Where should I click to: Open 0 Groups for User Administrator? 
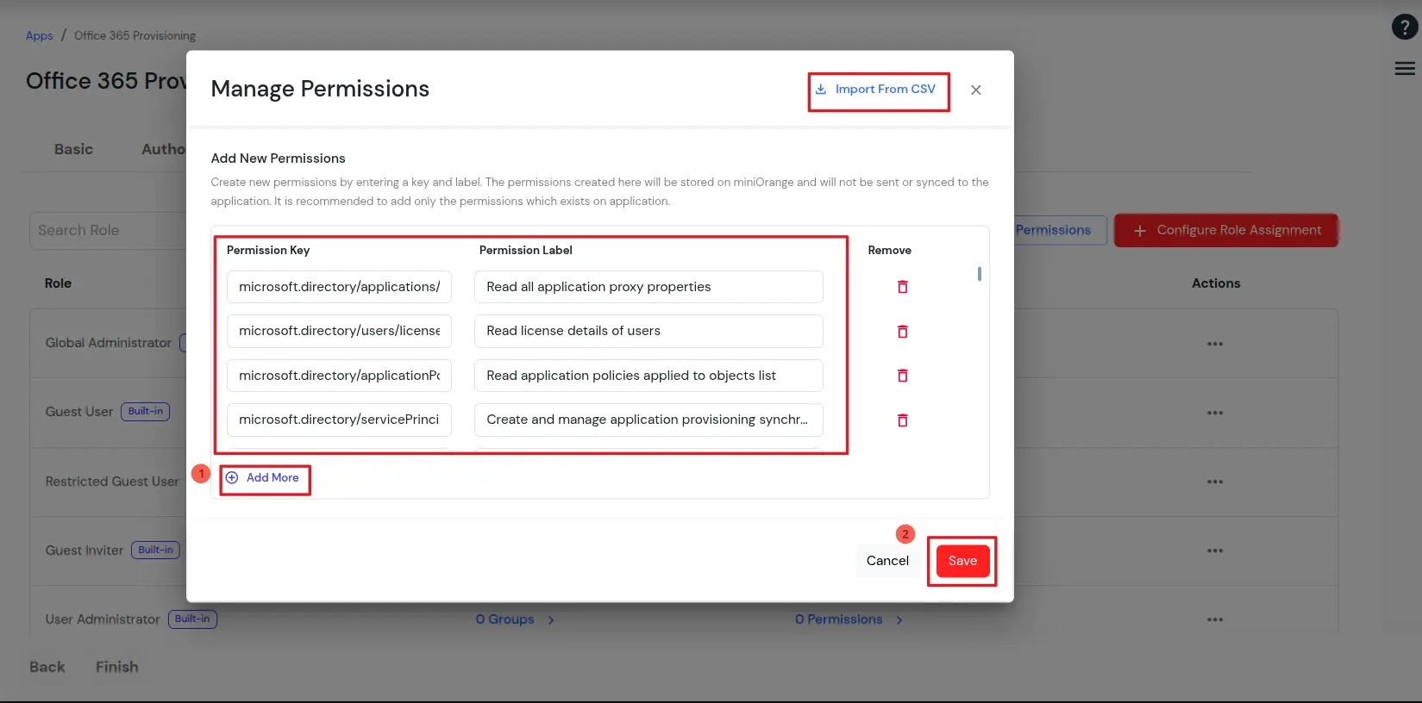coord(515,619)
